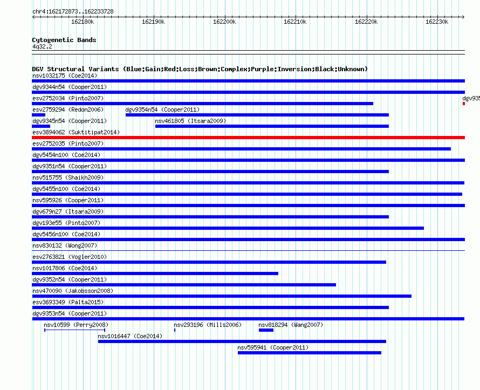Click the chr4:162172873..162233728 coordinate label
The width and height of the screenshot is (480, 390).
point(73,11)
